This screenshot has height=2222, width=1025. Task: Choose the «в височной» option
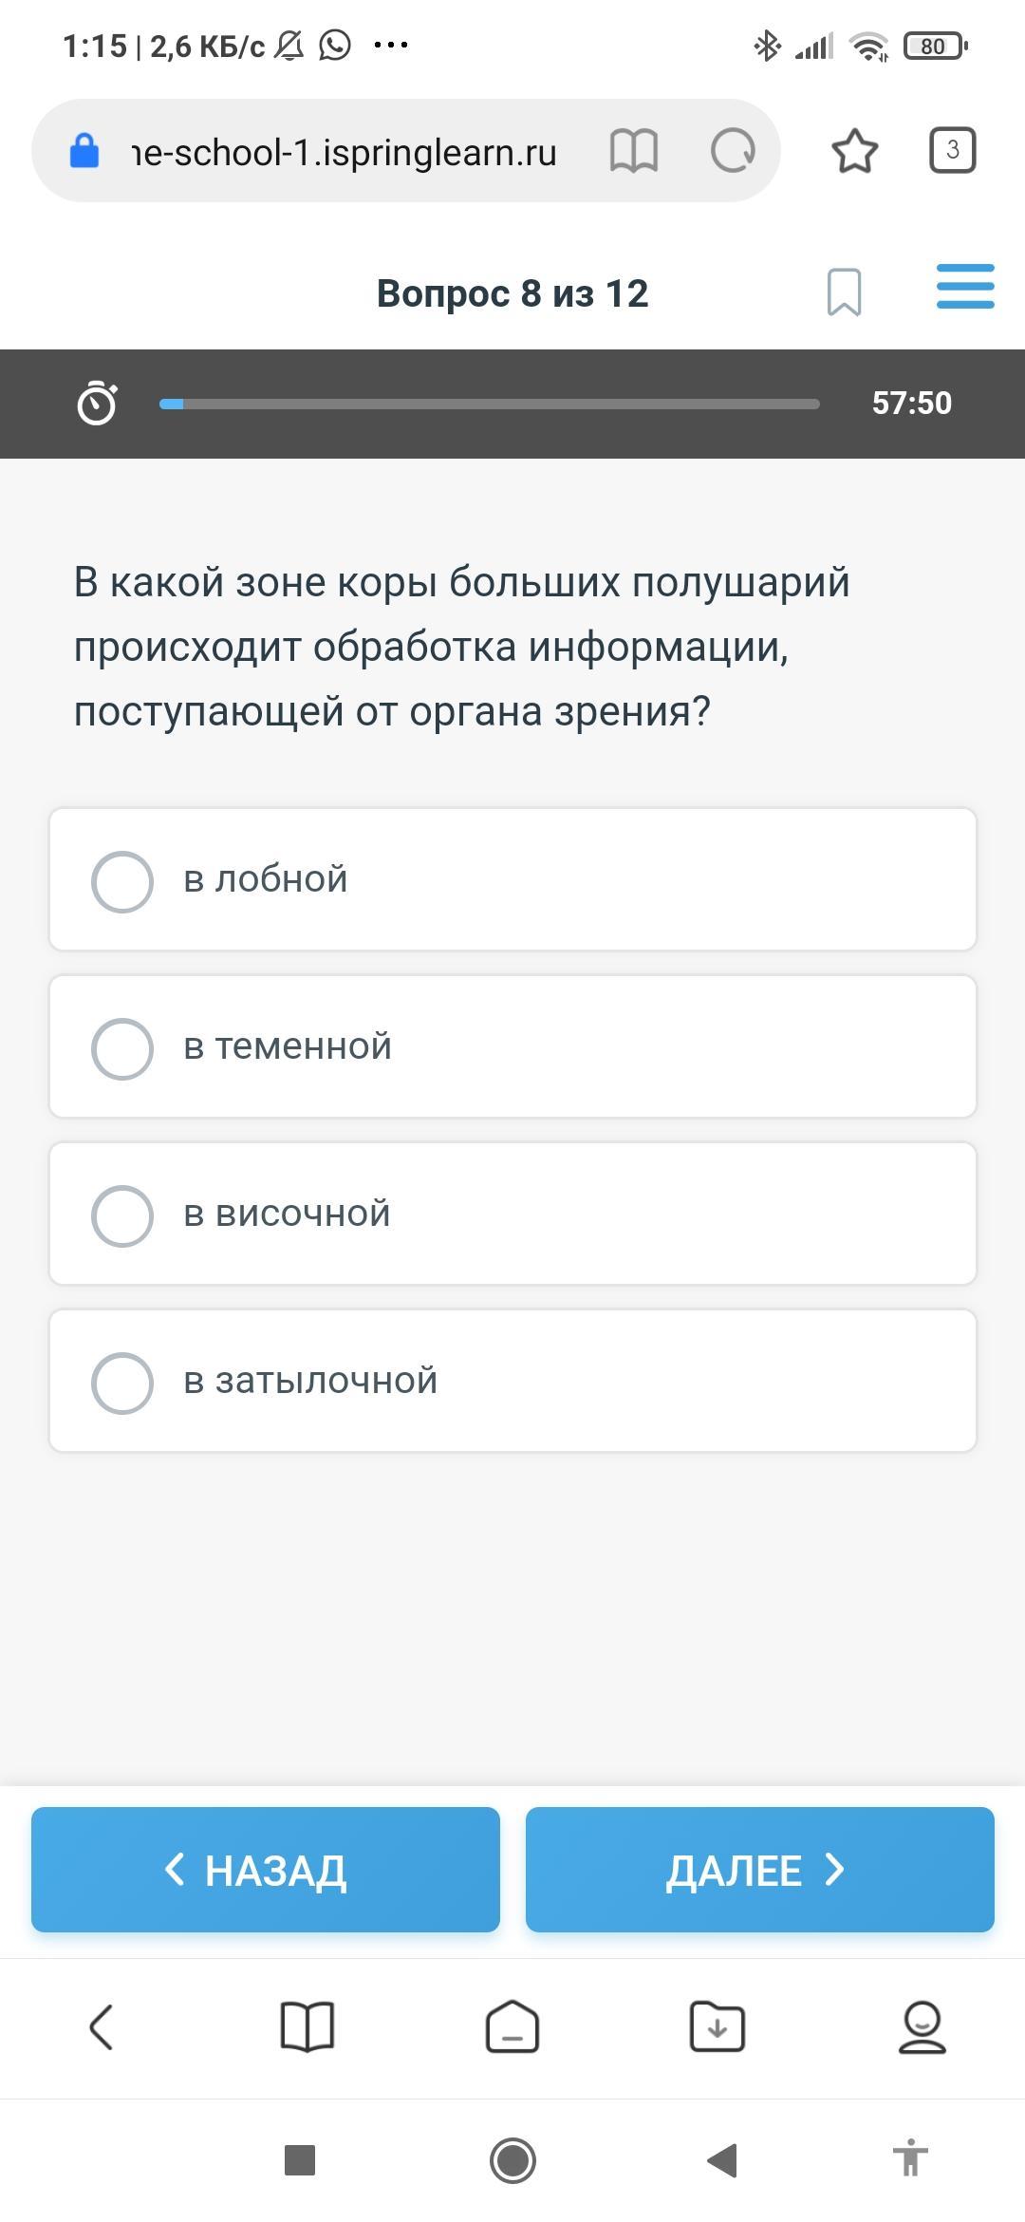[x=512, y=1214]
